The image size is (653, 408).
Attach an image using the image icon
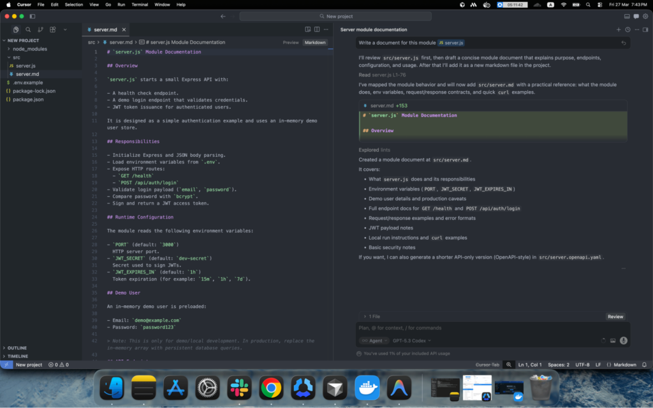tap(613, 340)
